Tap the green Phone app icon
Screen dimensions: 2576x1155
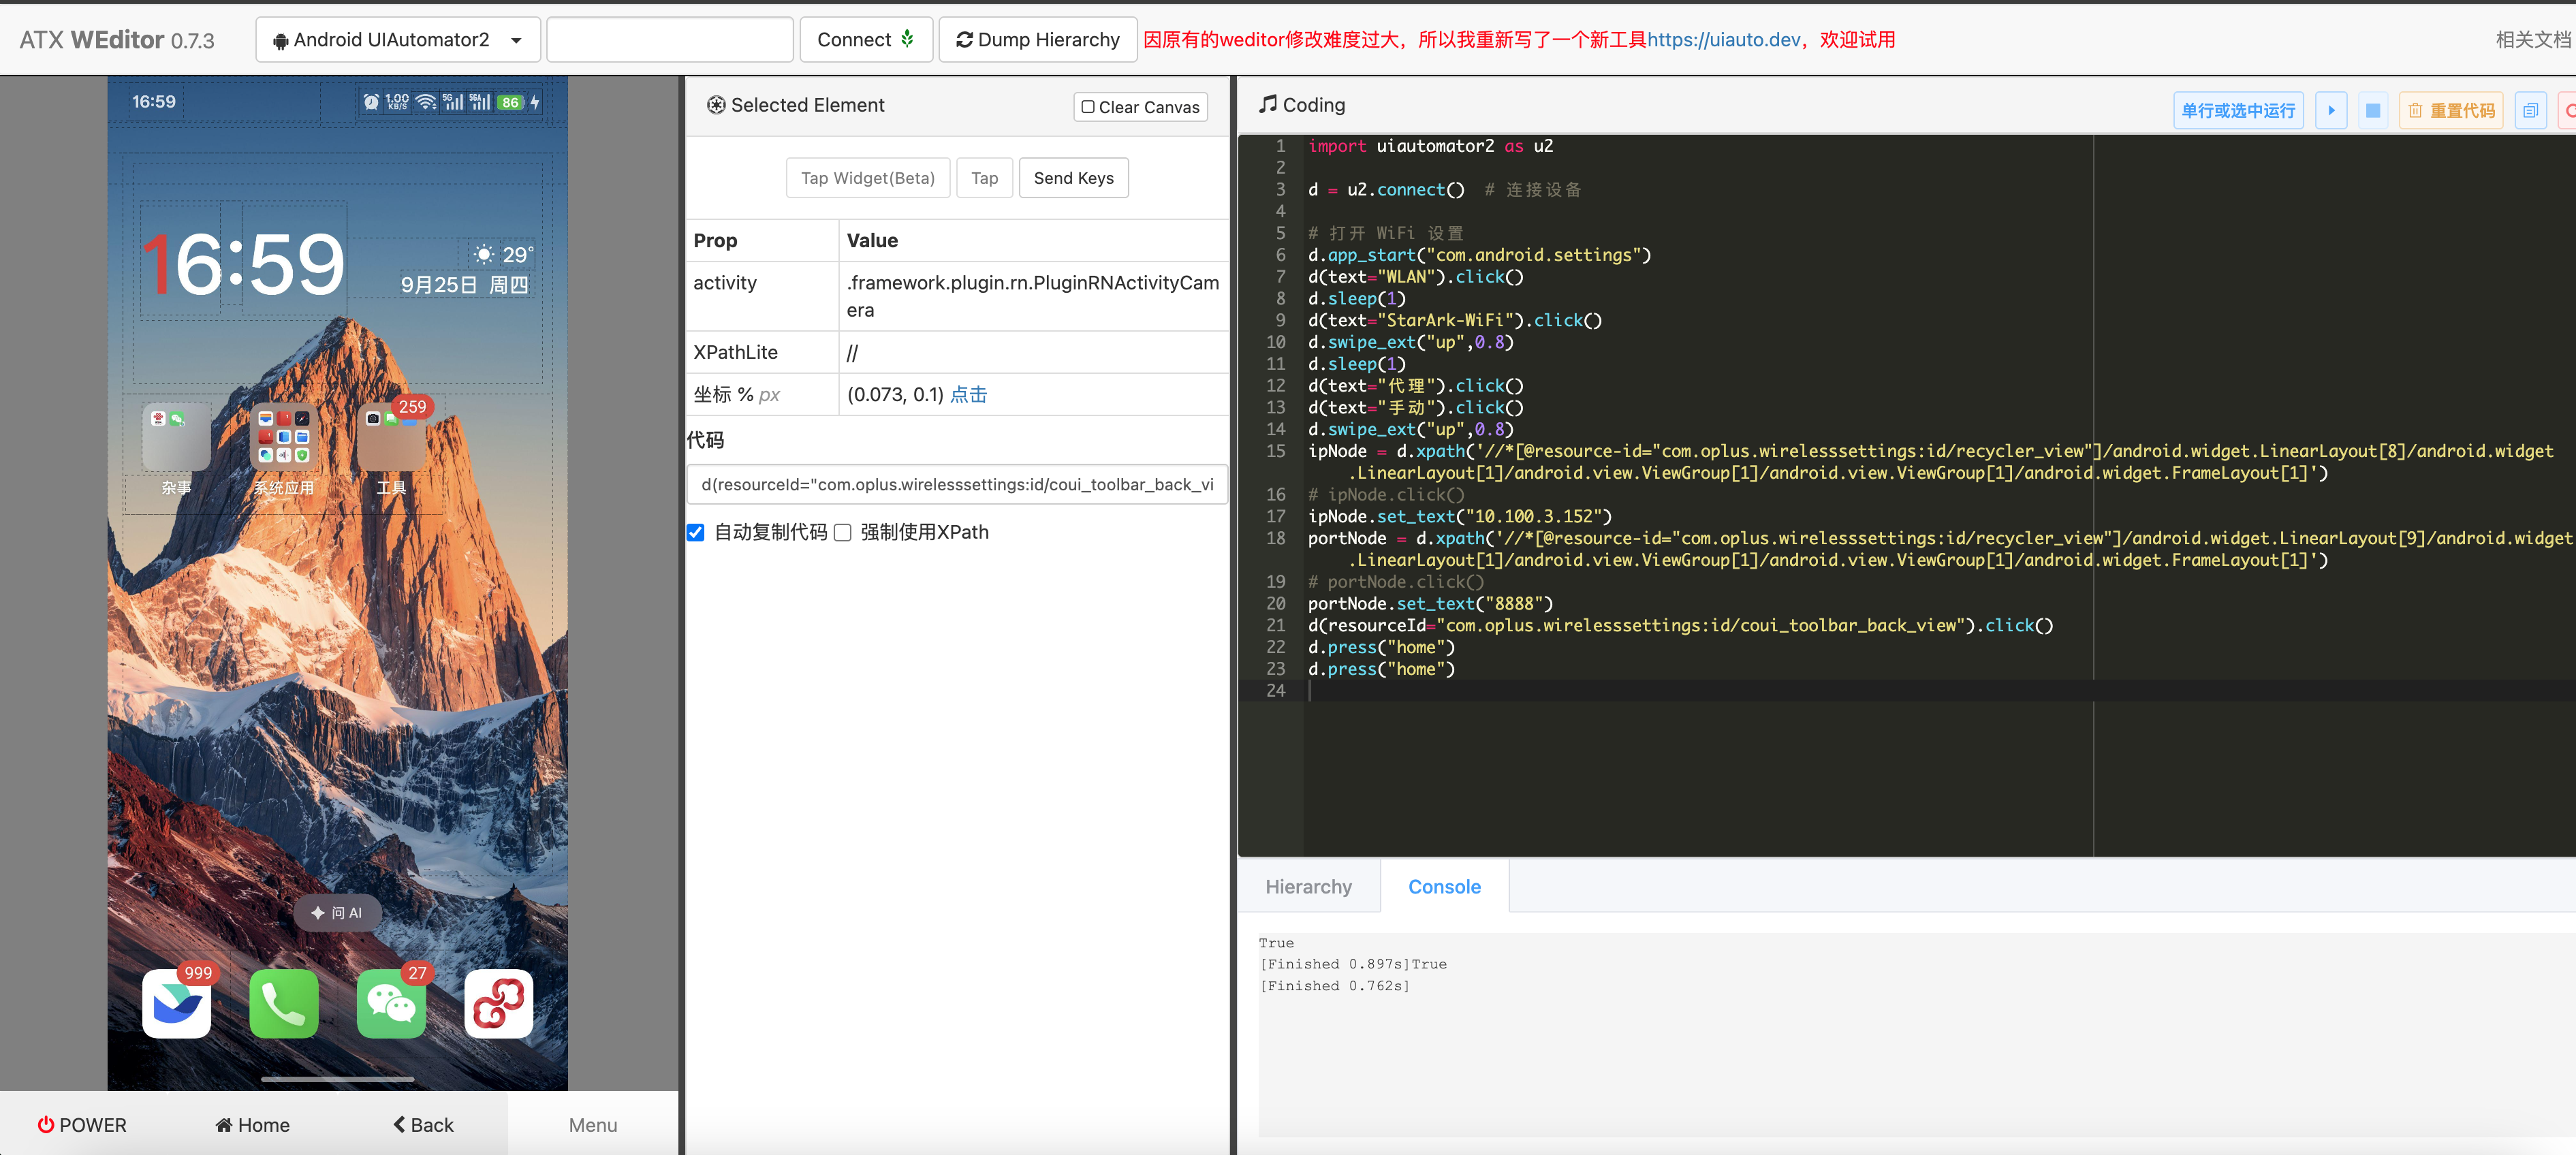pos(284,1004)
